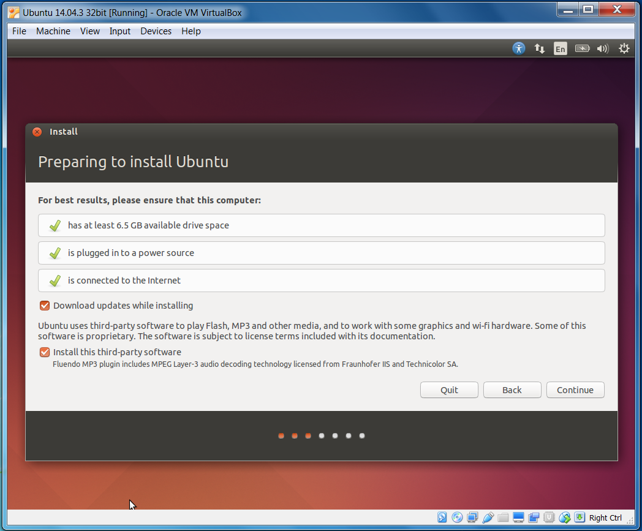Open the optical drive icon in the status bar
The width and height of the screenshot is (642, 531).
(457, 517)
